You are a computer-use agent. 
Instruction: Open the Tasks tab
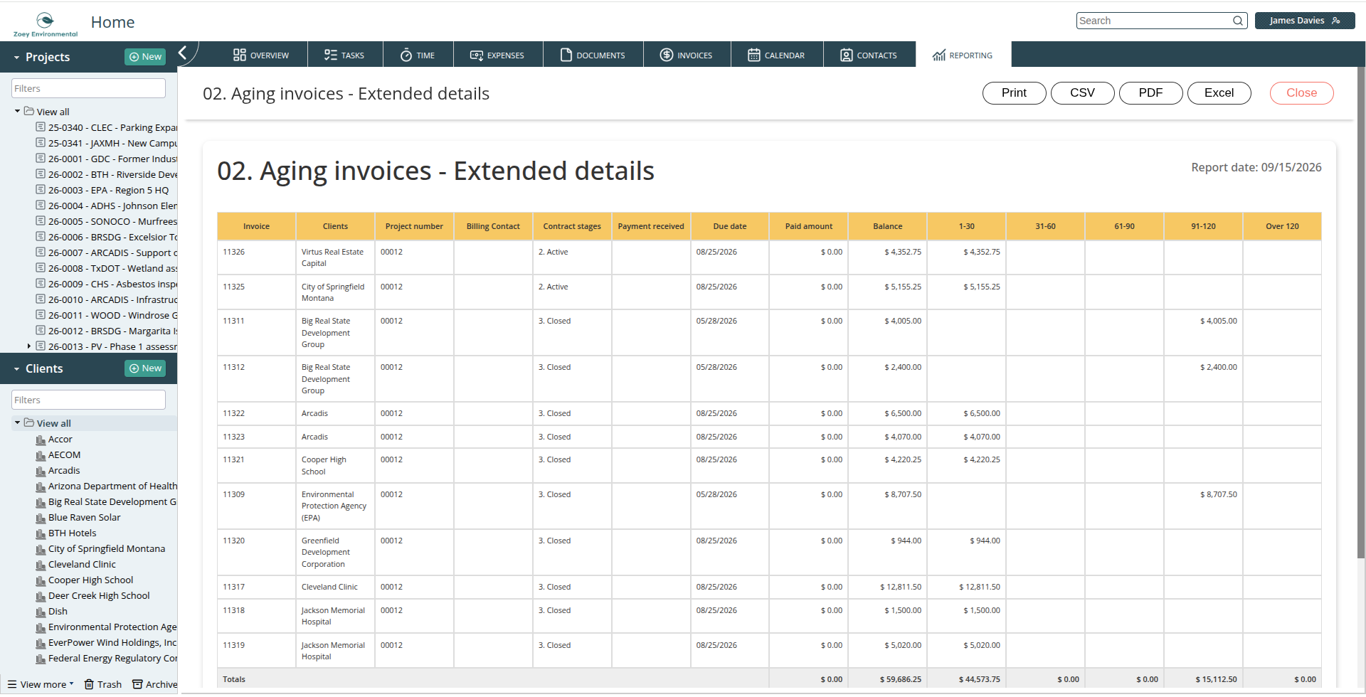[x=344, y=55]
